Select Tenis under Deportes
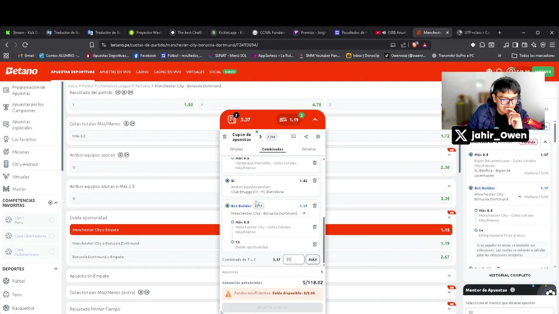 pyautogui.click(x=17, y=295)
